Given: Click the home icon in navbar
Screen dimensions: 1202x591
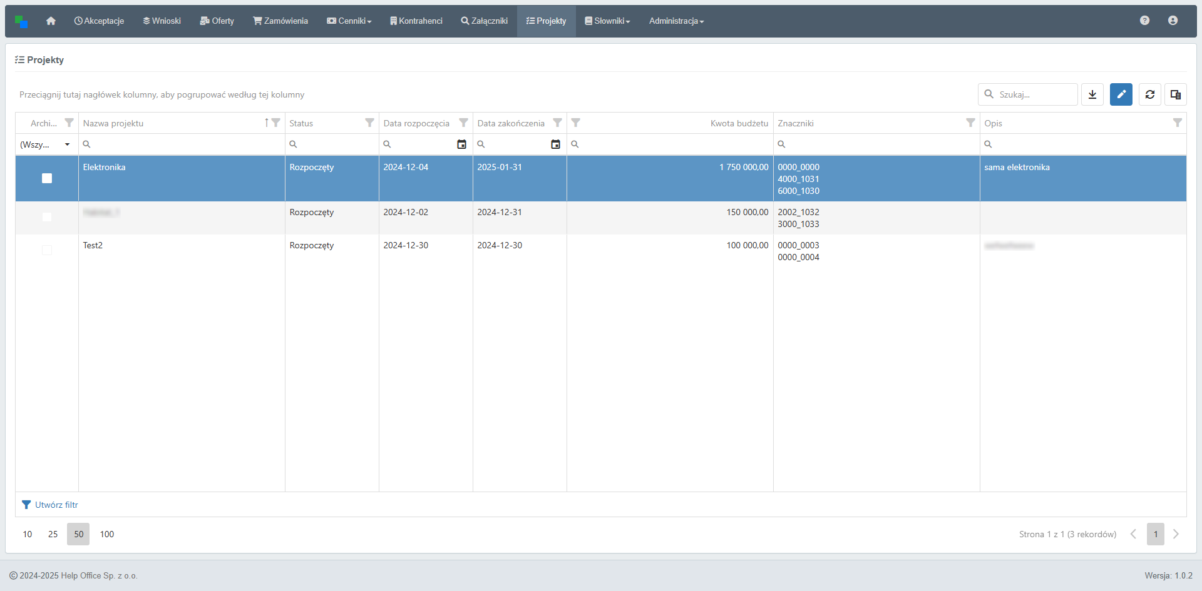Looking at the screenshot, I should 51,21.
